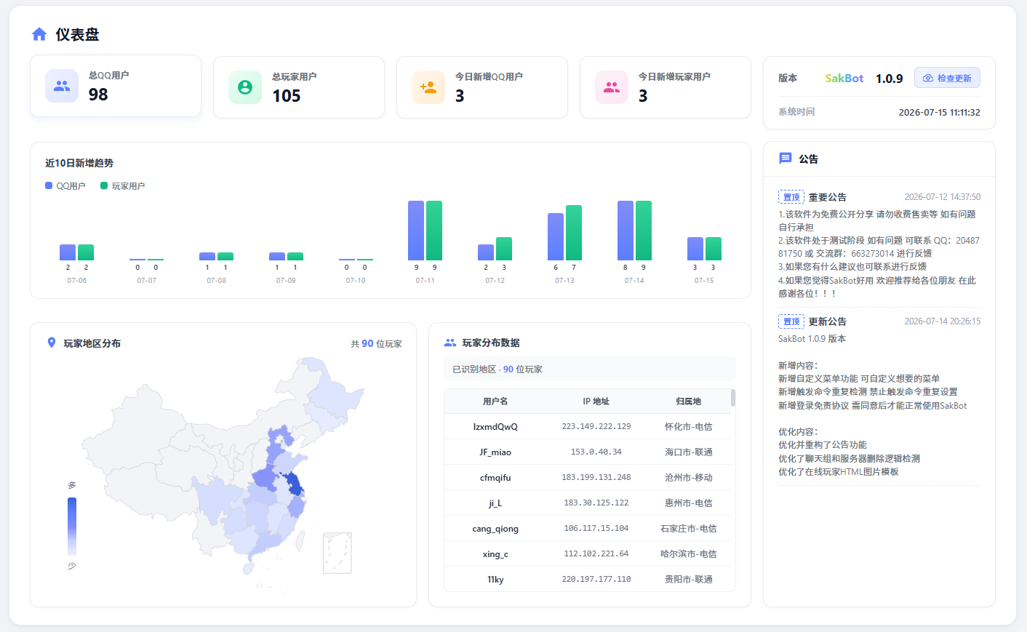Click the 共 90 位玩家 count label

pos(376,344)
